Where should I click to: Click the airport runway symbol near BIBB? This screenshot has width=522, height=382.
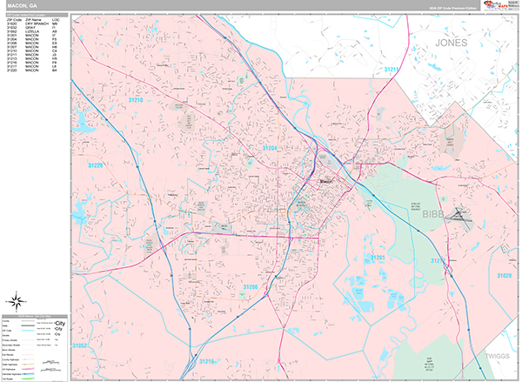(x=459, y=218)
